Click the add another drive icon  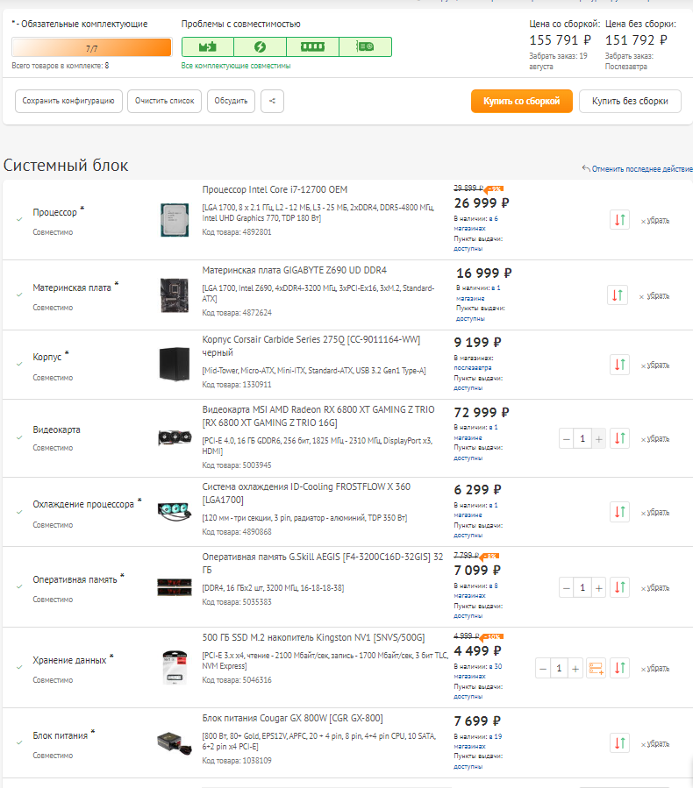click(x=596, y=668)
